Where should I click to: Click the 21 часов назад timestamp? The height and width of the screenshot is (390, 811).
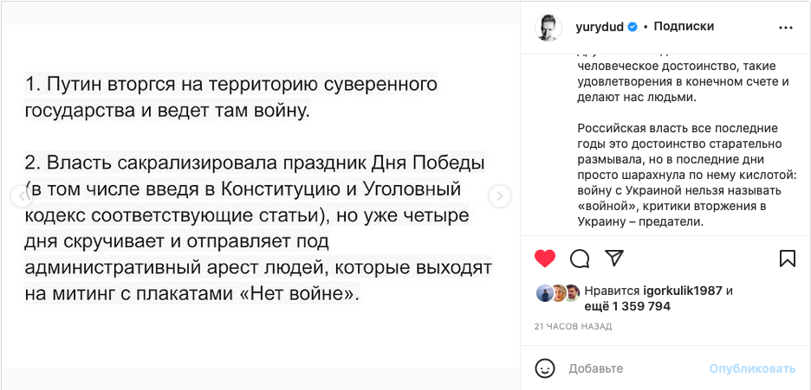click(x=573, y=327)
